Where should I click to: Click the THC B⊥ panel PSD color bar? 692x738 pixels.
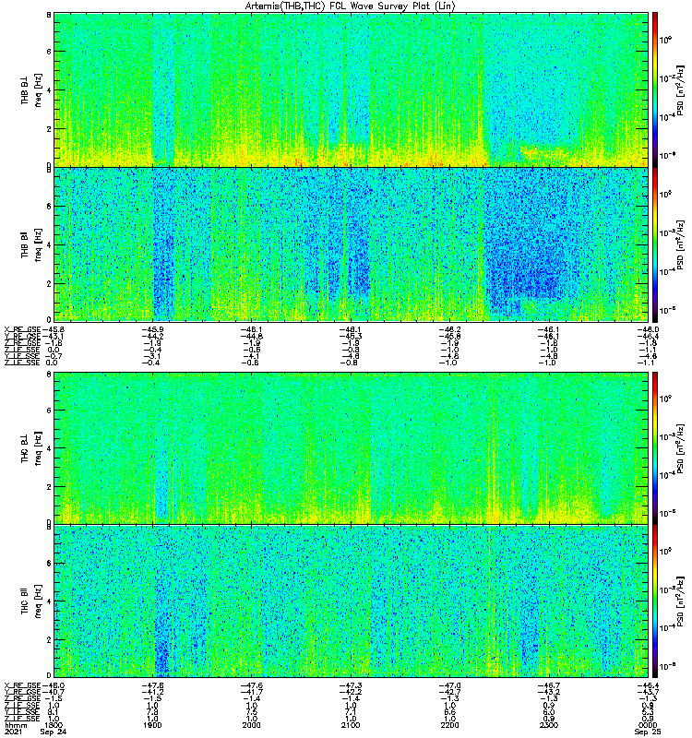655,448
